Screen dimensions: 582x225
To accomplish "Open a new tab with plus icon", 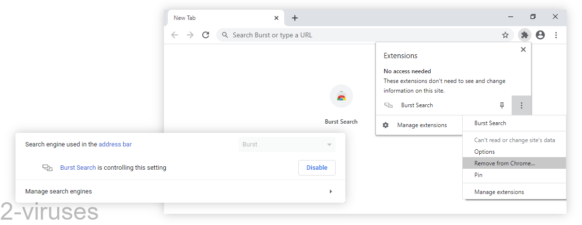I will (295, 18).
